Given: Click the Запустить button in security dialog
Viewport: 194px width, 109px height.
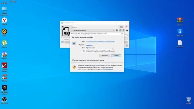Looking at the screenshot, I should pyautogui.click(x=104, y=55).
